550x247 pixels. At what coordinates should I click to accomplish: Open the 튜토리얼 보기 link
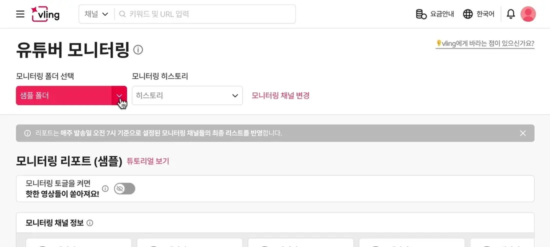pyautogui.click(x=147, y=161)
